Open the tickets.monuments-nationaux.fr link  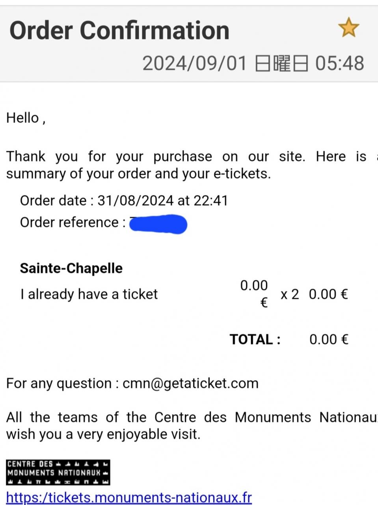[129, 497]
